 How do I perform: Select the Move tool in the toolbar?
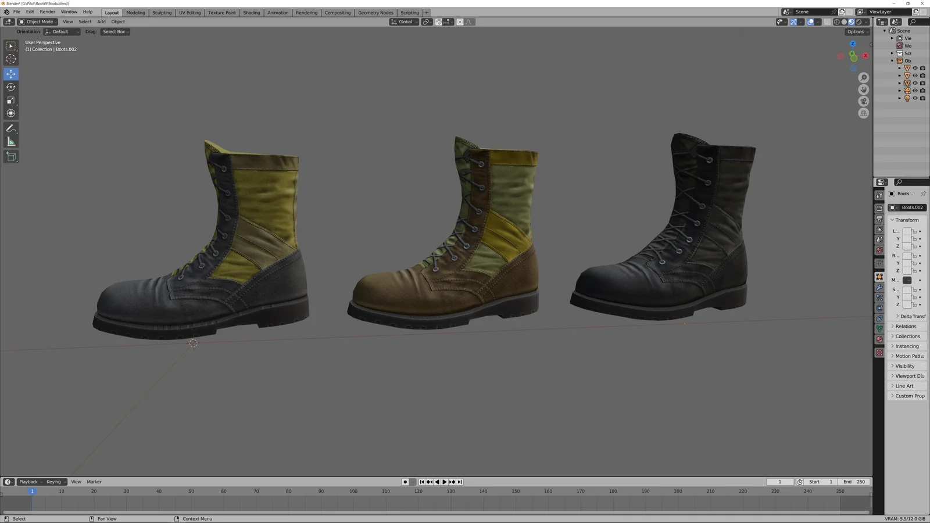click(x=10, y=74)
